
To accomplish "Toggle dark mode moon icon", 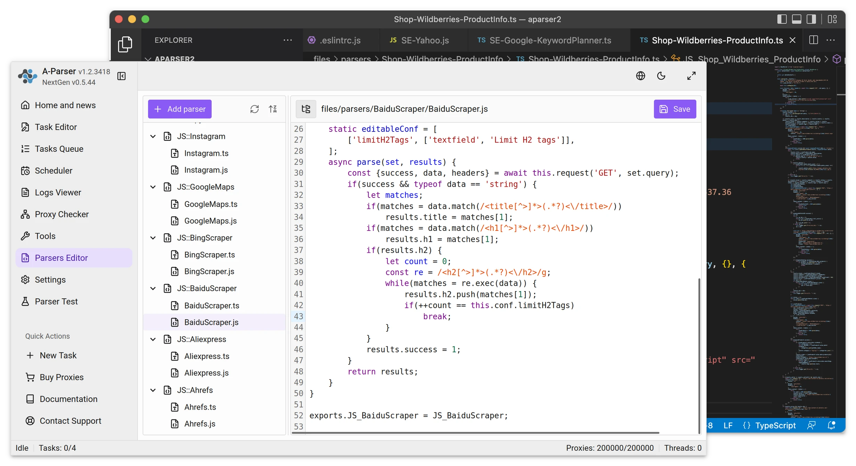I will click(x=661, y=76).
